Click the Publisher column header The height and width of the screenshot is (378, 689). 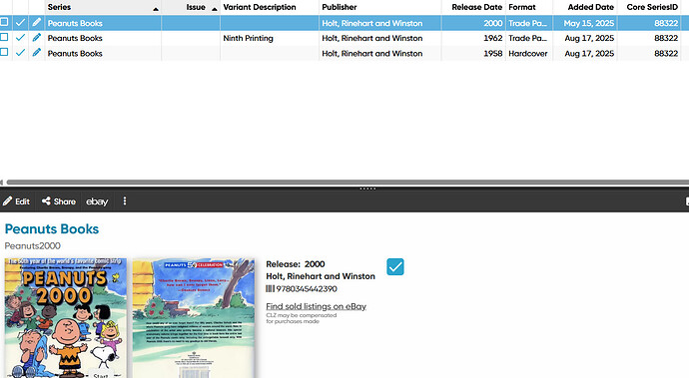[340, 7]
